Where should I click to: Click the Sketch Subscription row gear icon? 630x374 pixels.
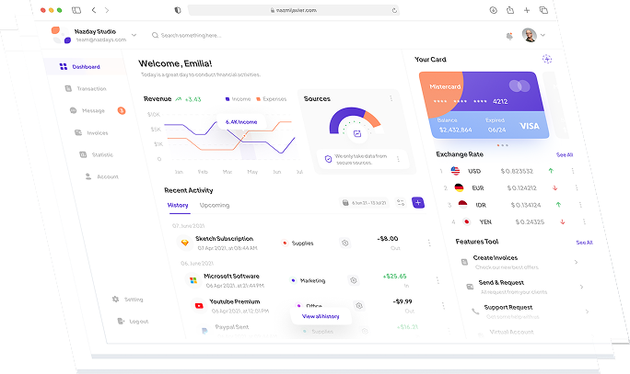pos(344,243)
